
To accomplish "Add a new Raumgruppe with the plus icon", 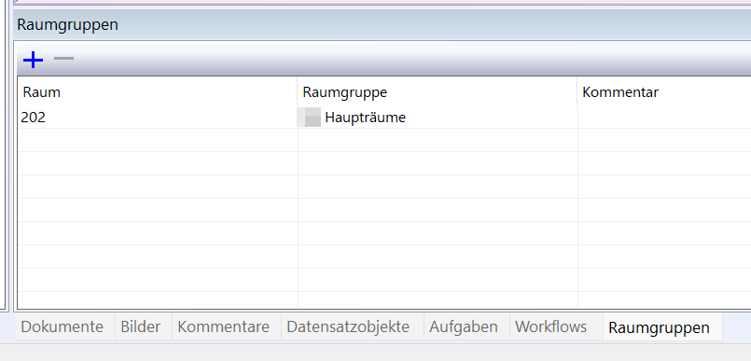I will [x=33, y=60].
